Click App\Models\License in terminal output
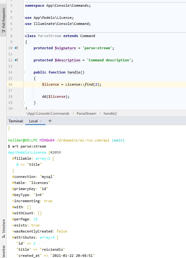This screenshot has width=186, height=258. (27, 152)
